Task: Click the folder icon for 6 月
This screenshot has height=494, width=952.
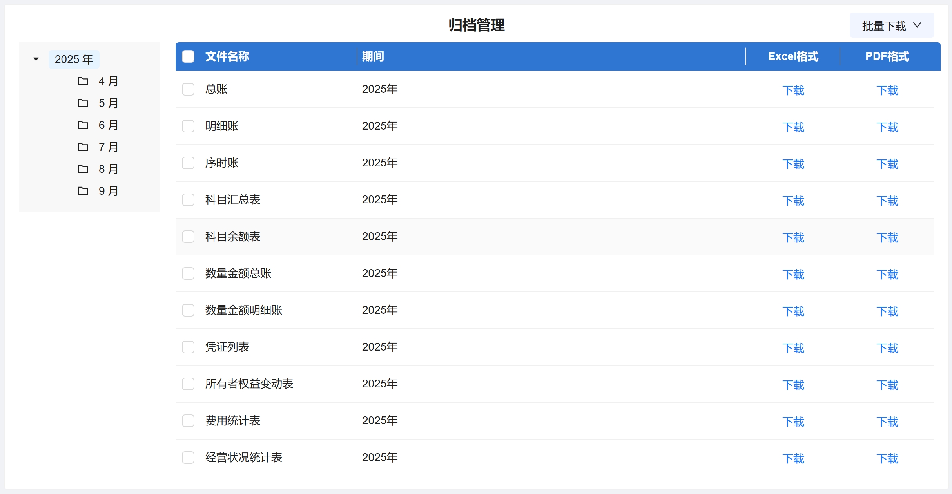Action: 83,125
